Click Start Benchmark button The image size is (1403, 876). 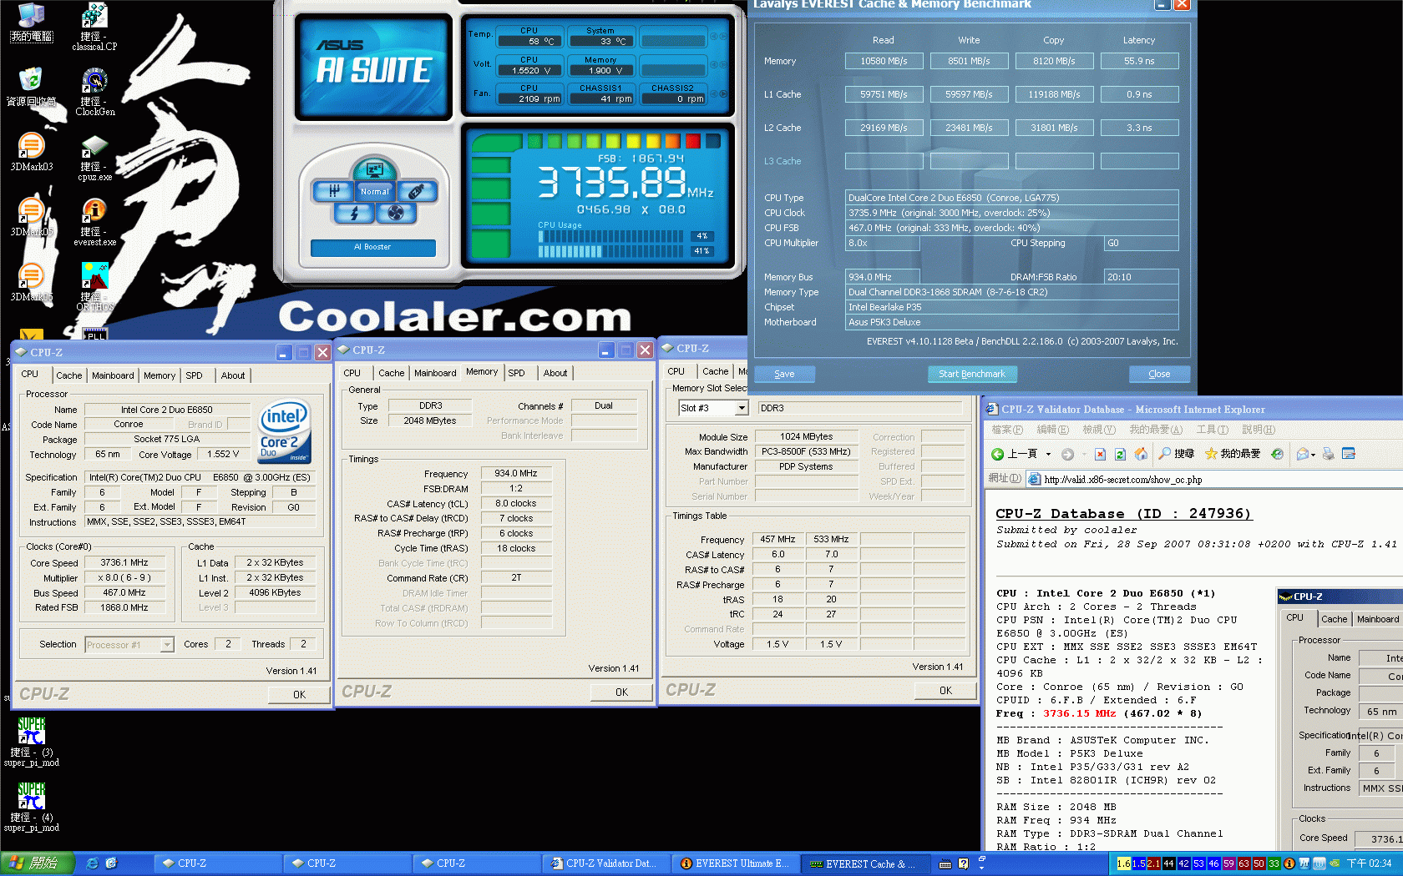tap(972, 374)
